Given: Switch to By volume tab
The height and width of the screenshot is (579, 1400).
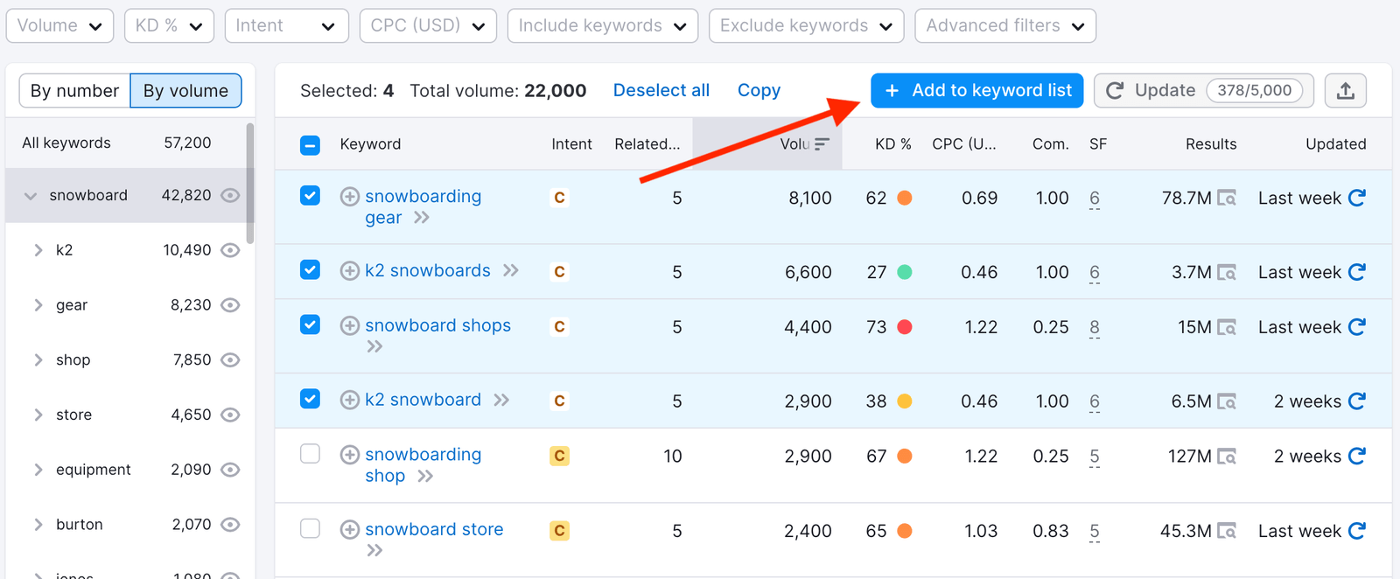Looking at the screenshot, I should (x=185, y=91).
